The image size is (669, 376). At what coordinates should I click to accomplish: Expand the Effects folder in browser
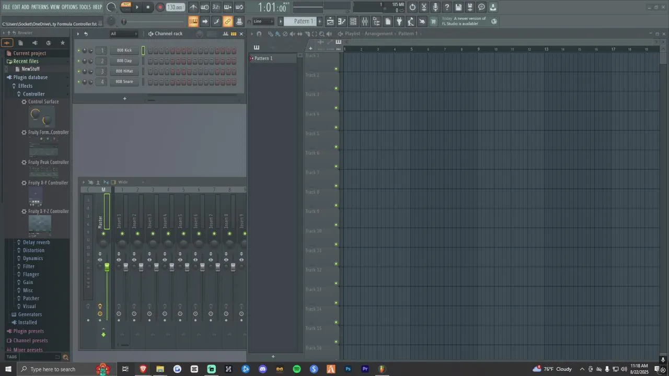pos(25,86)
